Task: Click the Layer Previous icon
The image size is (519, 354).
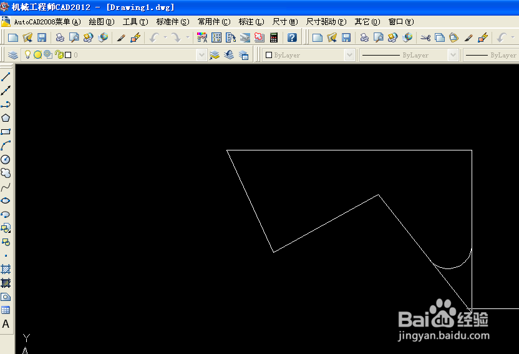Action: click(229, 55)
